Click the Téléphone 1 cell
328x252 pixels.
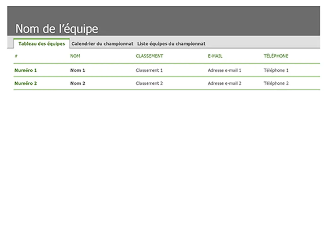[275, 70]
